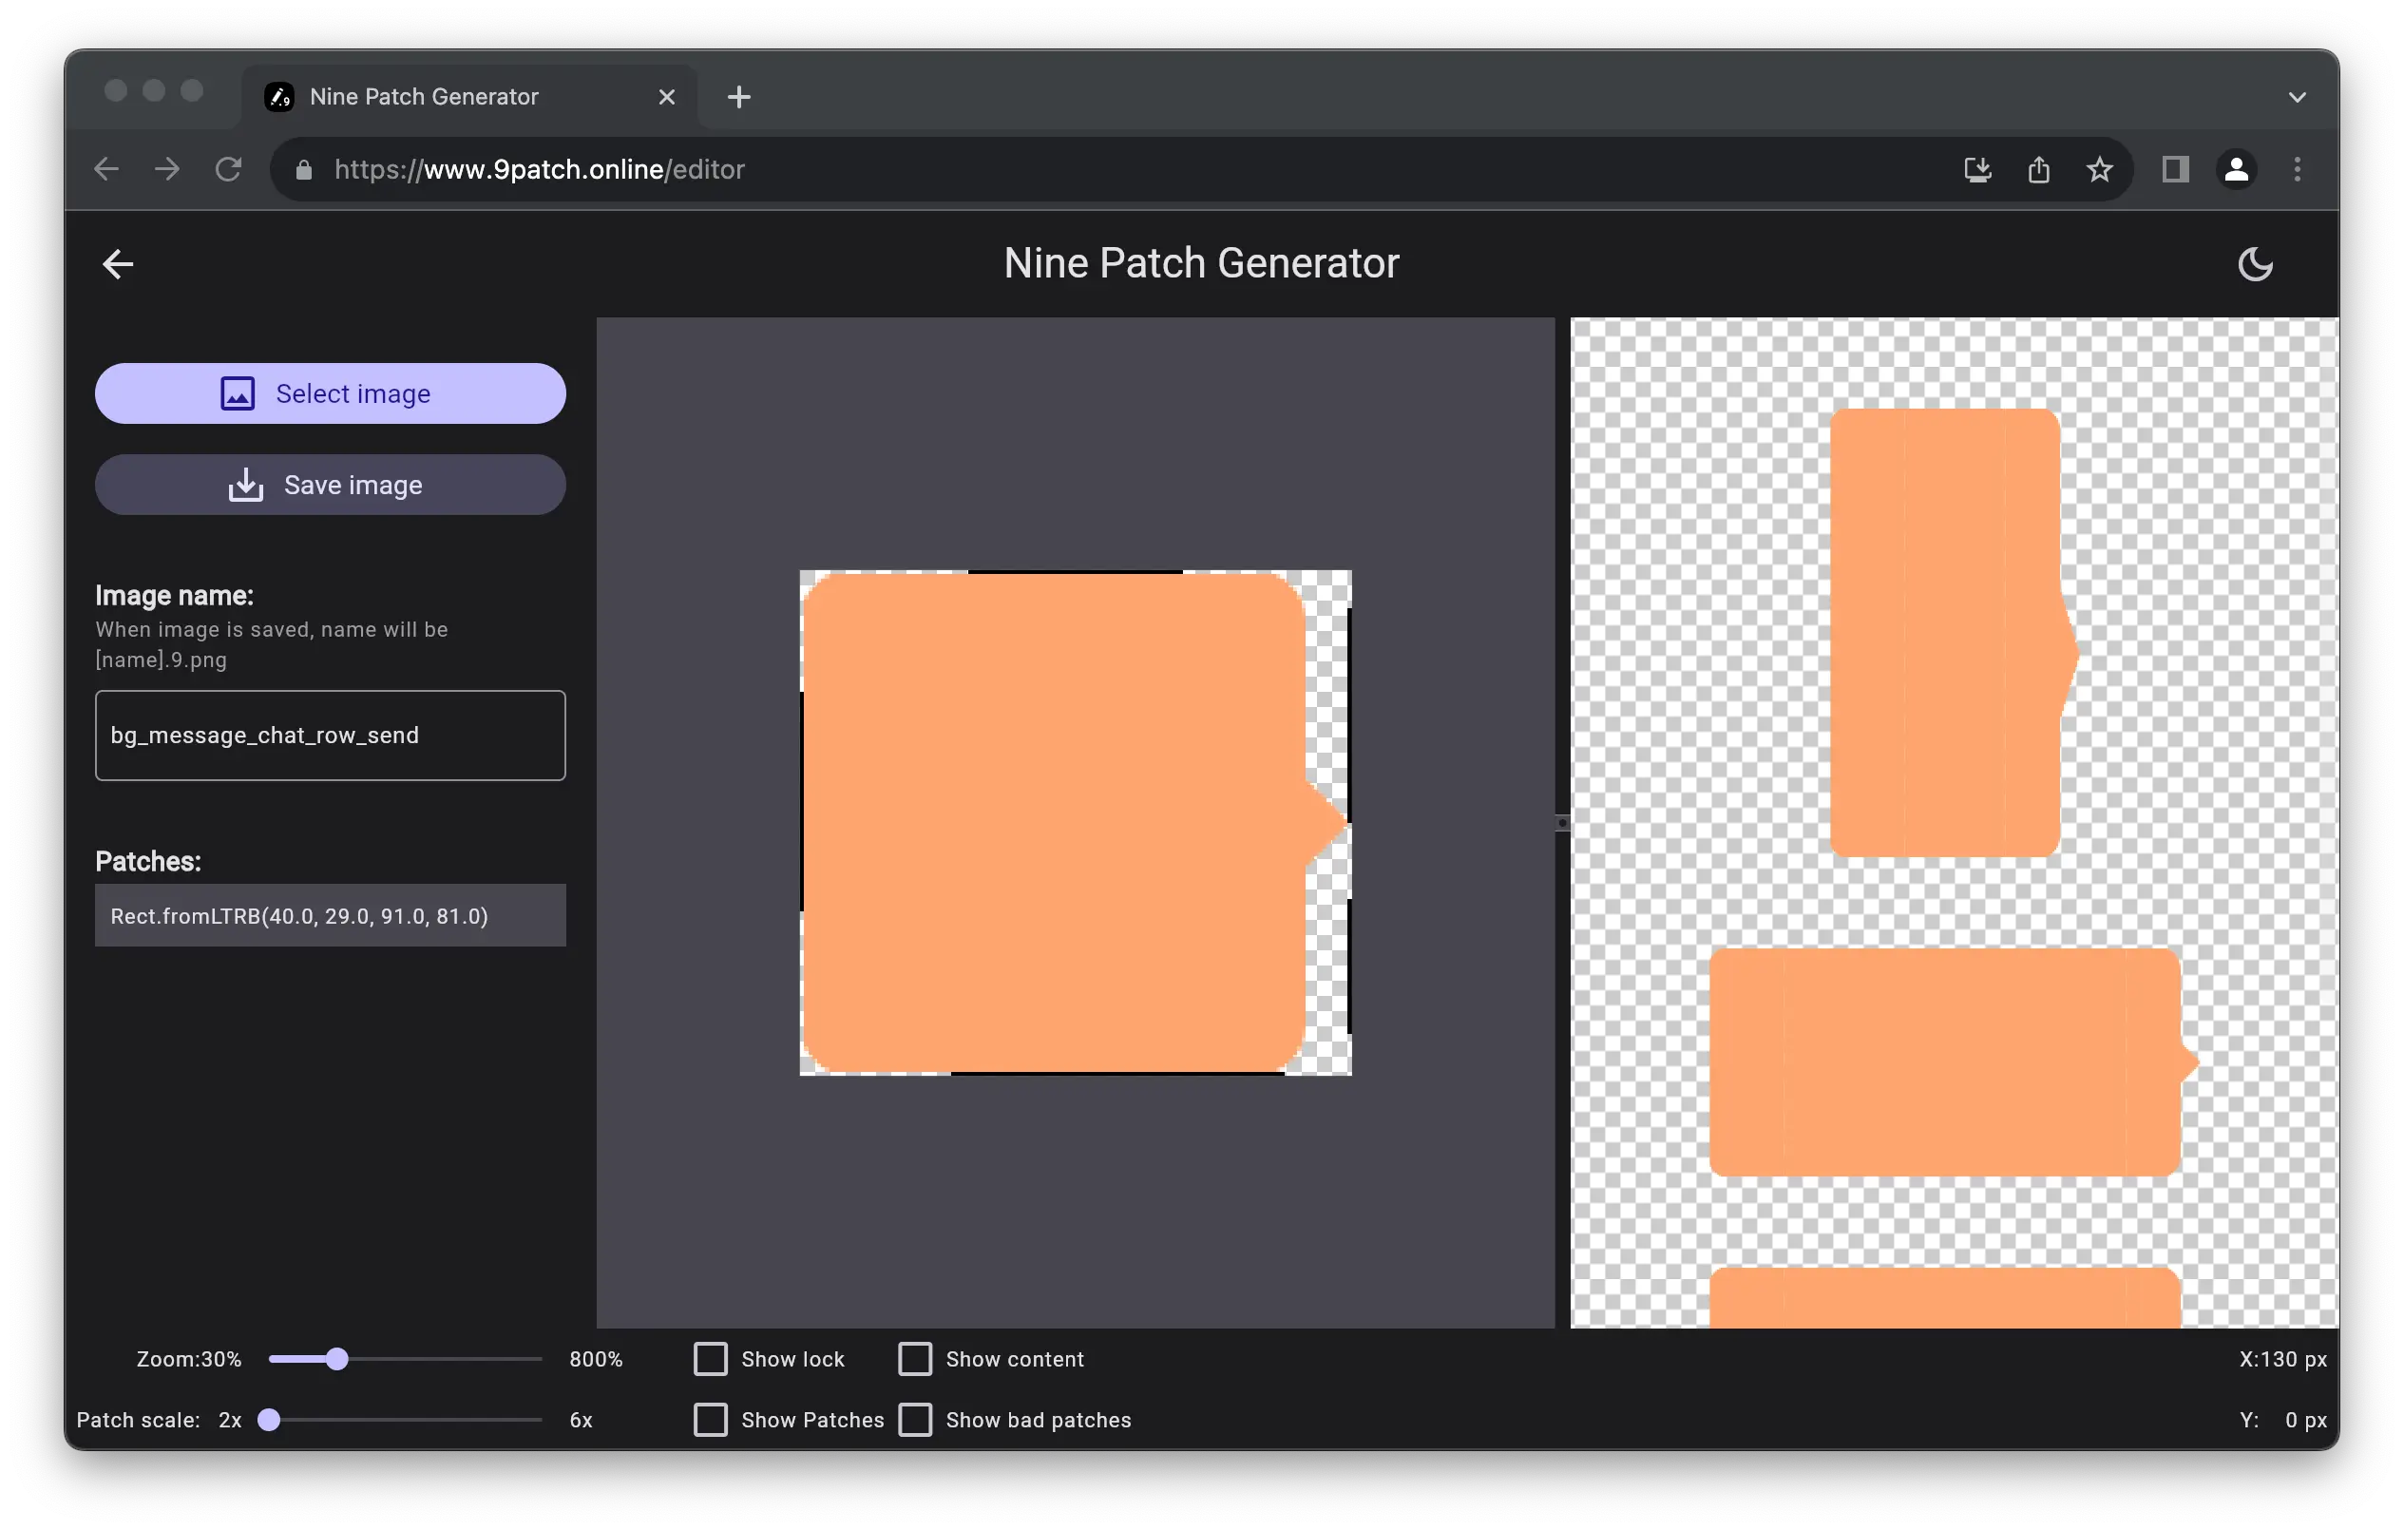Viewport: 2404px width, 1530px height.
Task: Adjust the Zoom slider thumb
Action: pos(337,1359)
